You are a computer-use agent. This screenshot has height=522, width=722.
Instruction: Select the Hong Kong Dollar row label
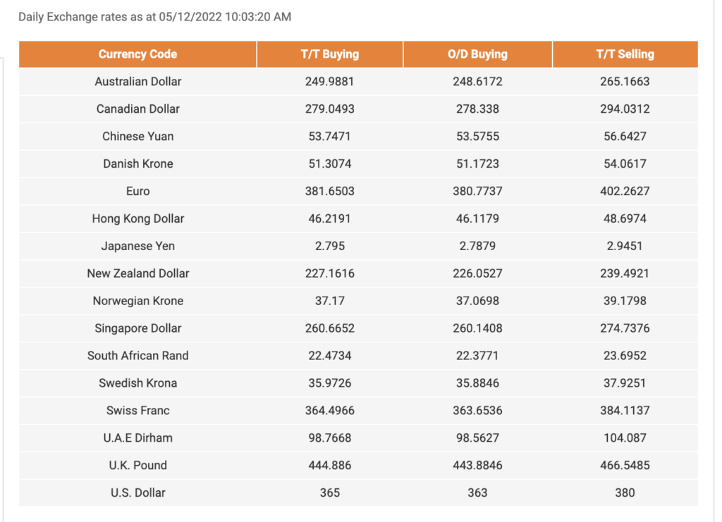pos(137,219)
